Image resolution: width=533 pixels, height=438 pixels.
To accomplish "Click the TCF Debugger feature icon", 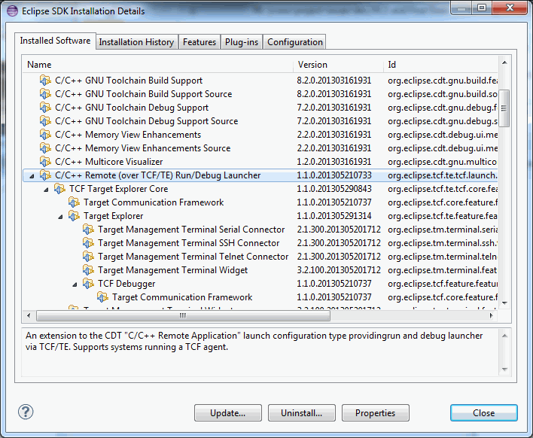I will [x=88, y=284].
